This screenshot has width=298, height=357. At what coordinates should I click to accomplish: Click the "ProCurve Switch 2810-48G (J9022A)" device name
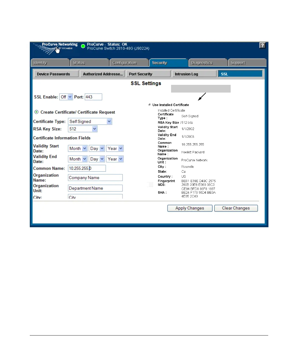pos(118,48)
